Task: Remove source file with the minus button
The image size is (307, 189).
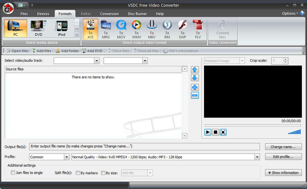Action: click(195, 95)
